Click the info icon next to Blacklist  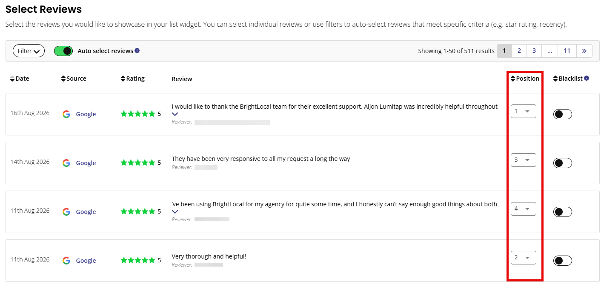587,78
